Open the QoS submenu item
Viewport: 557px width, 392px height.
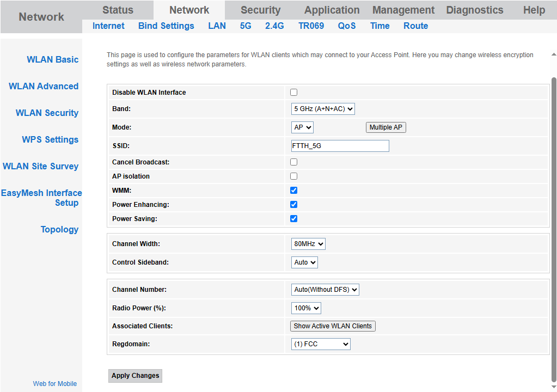point(347,26)
